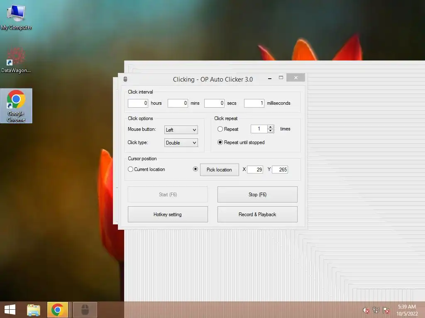The height and width of the screenshot is (318, 425).
Task: Click the 'Clicking - OP Auto Clicker 3.0' title
Action: coord(213,79)
